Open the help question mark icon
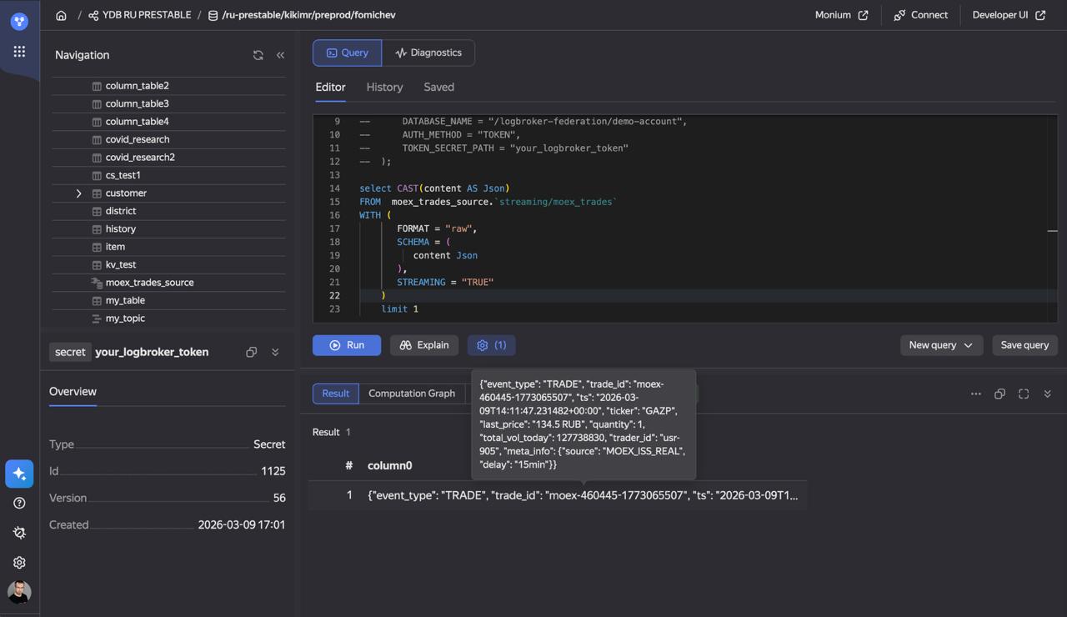 (x=19, y=503)
